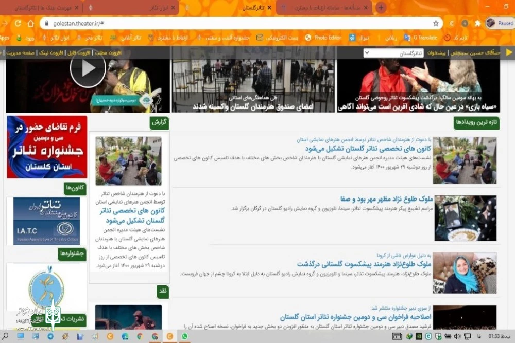Open WhatsApp from the taskbar

coord(185,336)
